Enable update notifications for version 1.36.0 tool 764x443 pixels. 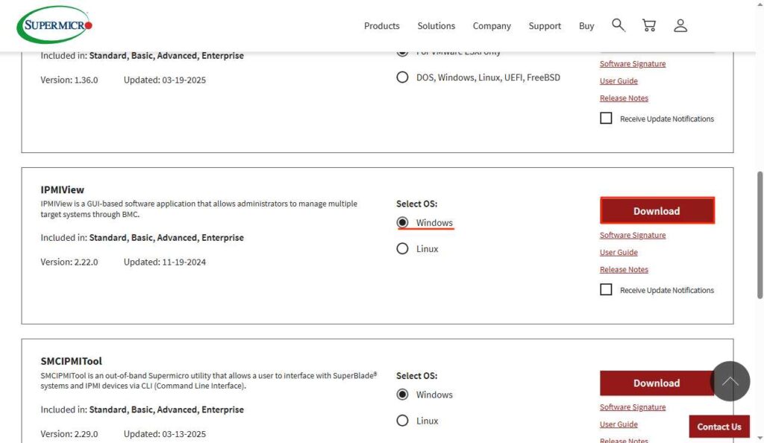[x=606, y=119]
